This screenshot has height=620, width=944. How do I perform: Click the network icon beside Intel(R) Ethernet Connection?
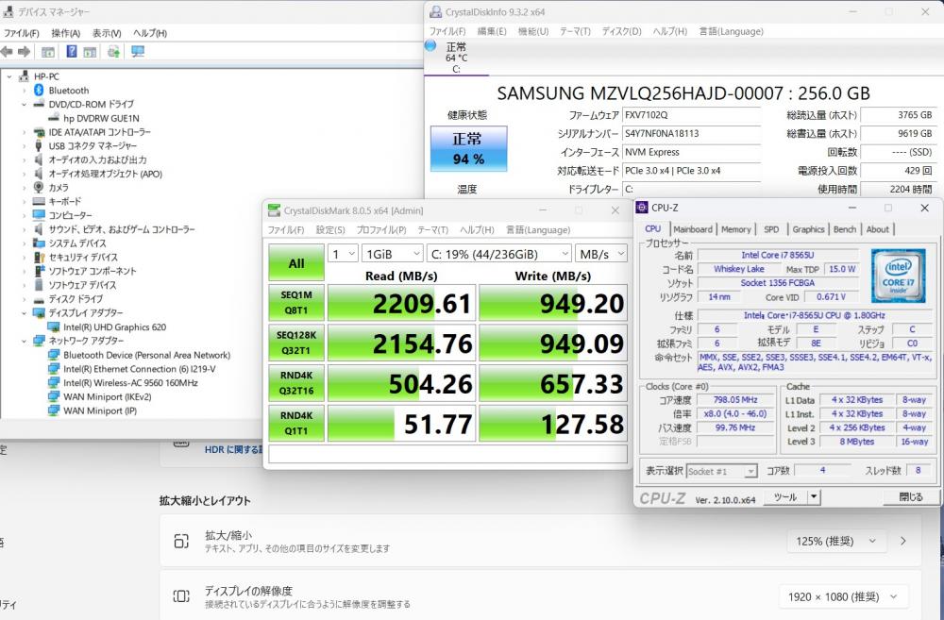click(54, 369)
